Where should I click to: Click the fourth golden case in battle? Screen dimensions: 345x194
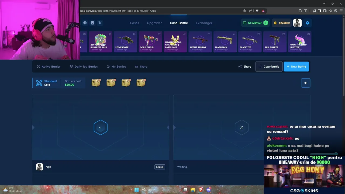[x=141, y=83]
